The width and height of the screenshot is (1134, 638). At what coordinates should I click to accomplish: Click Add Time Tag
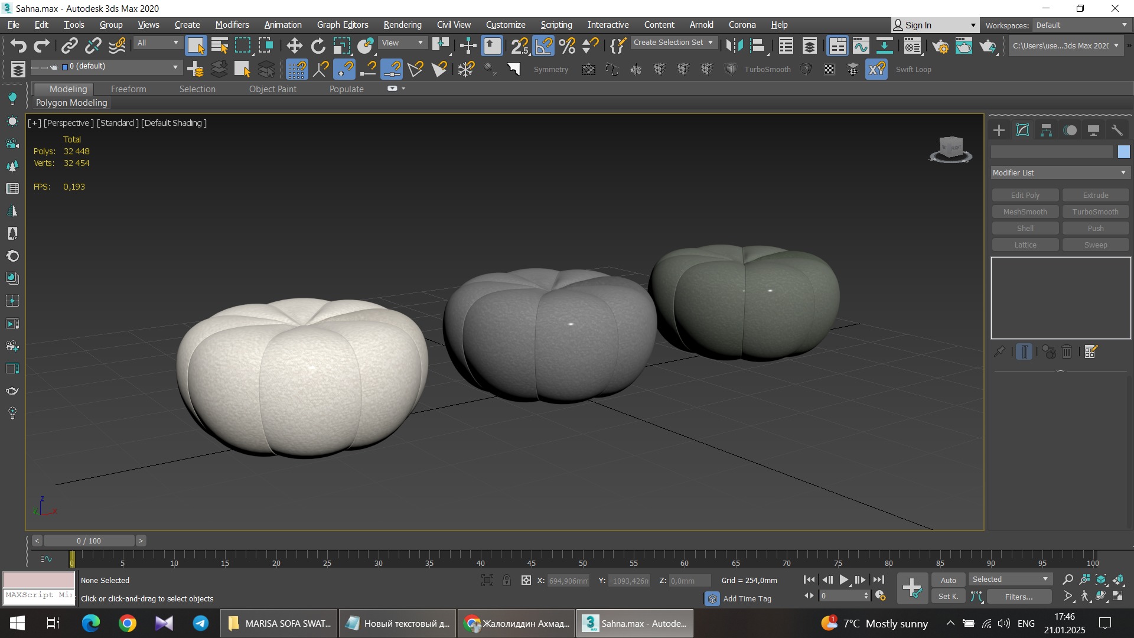pyautogui.click(x=747, y=598)
